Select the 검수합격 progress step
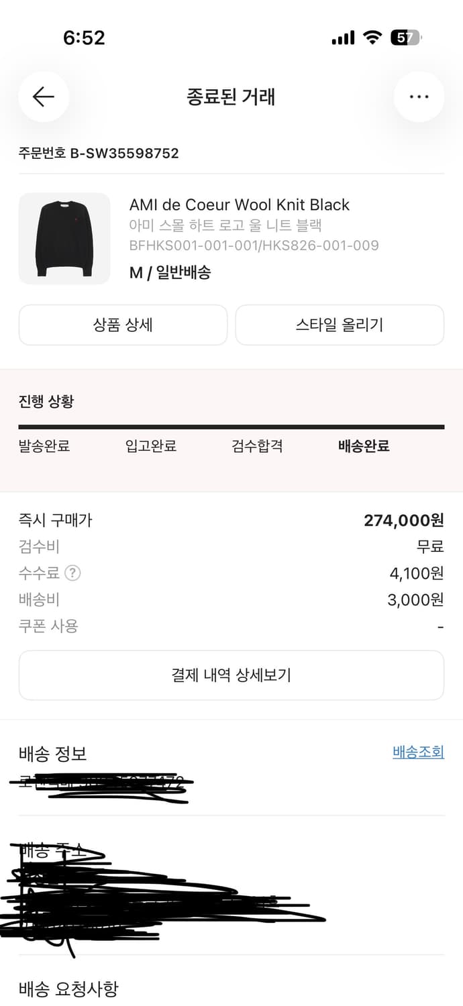 click(x=257, y=446)
